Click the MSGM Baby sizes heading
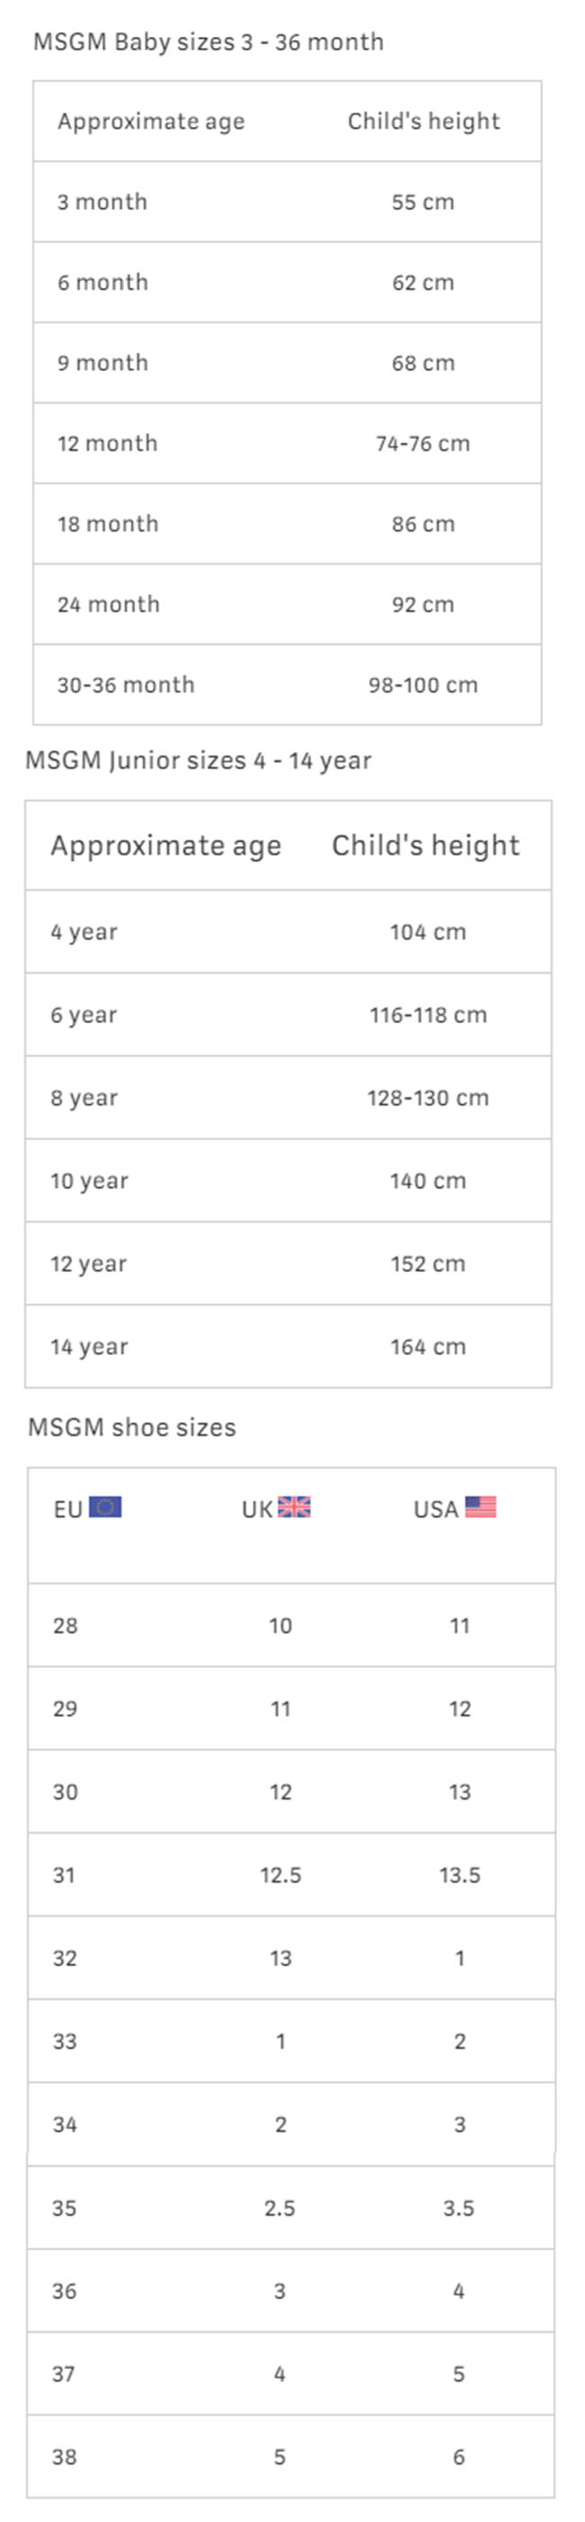Viewport: 585px width, 2522px height. 209,42
